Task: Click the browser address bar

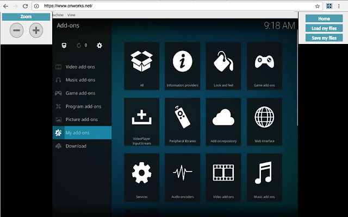Action: click(174, 6)
